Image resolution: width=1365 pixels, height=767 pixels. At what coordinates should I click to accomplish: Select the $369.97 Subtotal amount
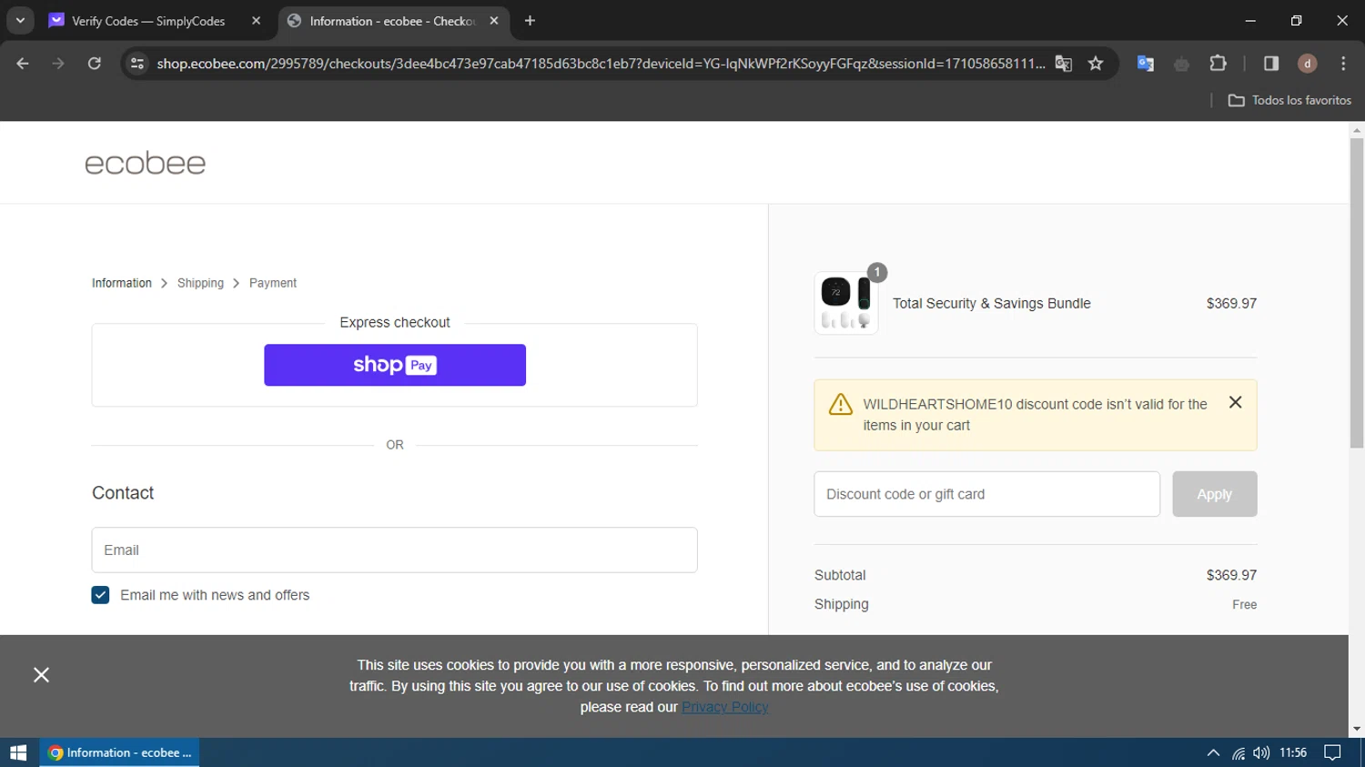click(1231, 575)
